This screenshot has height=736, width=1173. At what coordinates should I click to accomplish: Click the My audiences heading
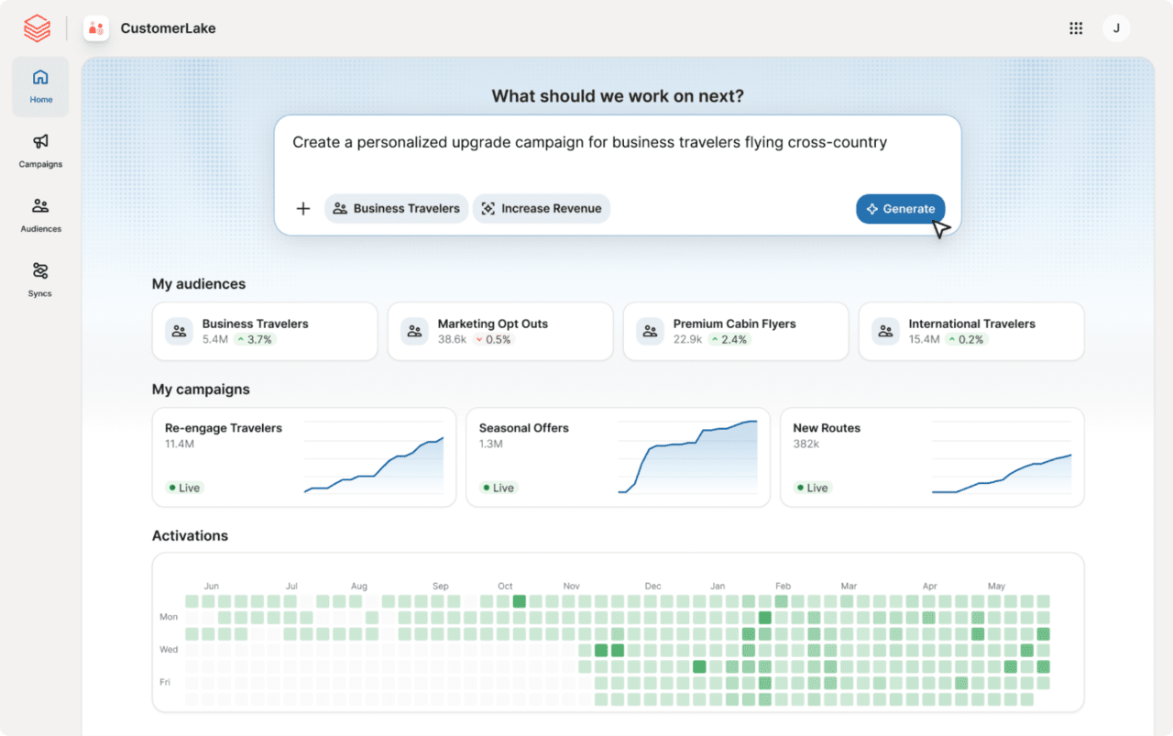coord(199,284)
